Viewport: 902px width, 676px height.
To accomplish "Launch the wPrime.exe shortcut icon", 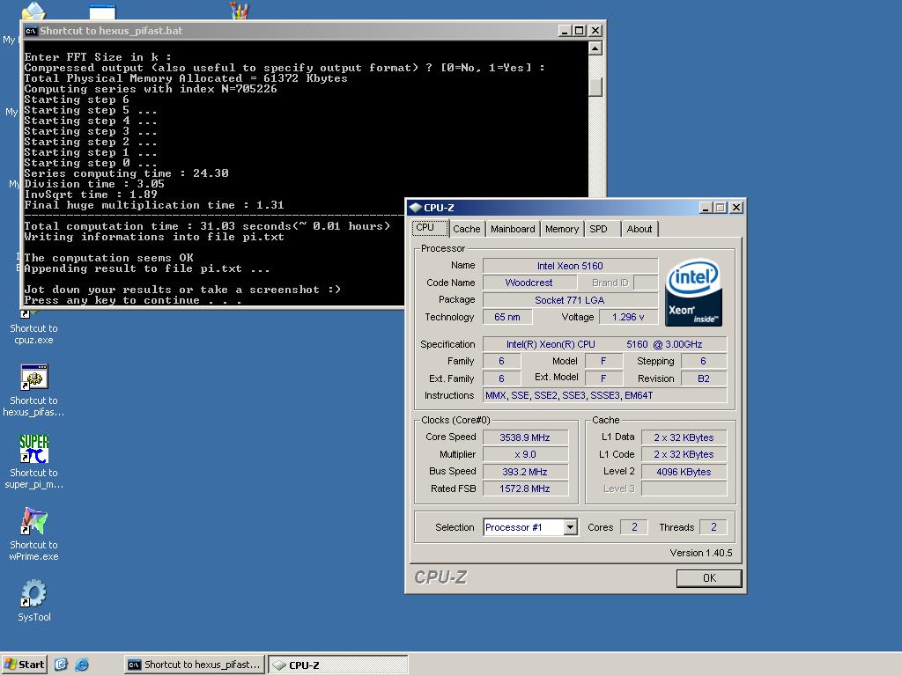I will 33,534.
